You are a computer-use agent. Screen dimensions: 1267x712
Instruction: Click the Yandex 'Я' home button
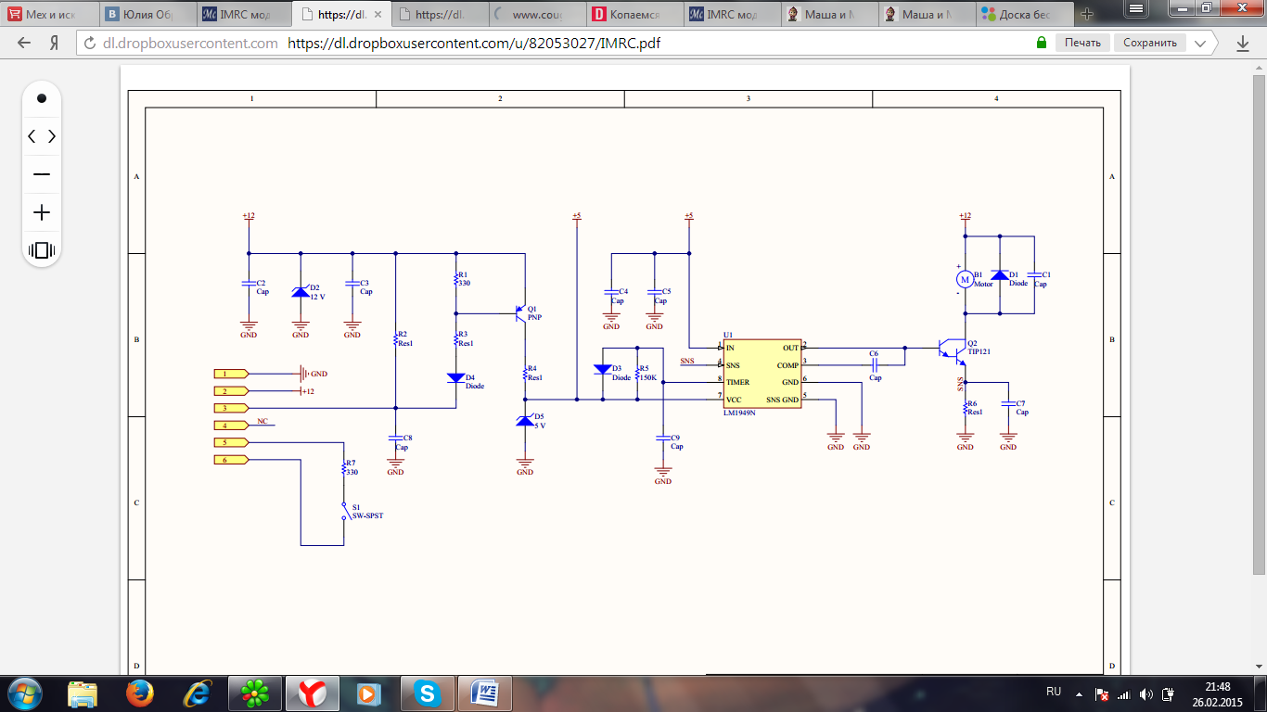click(x=55, y=43)
